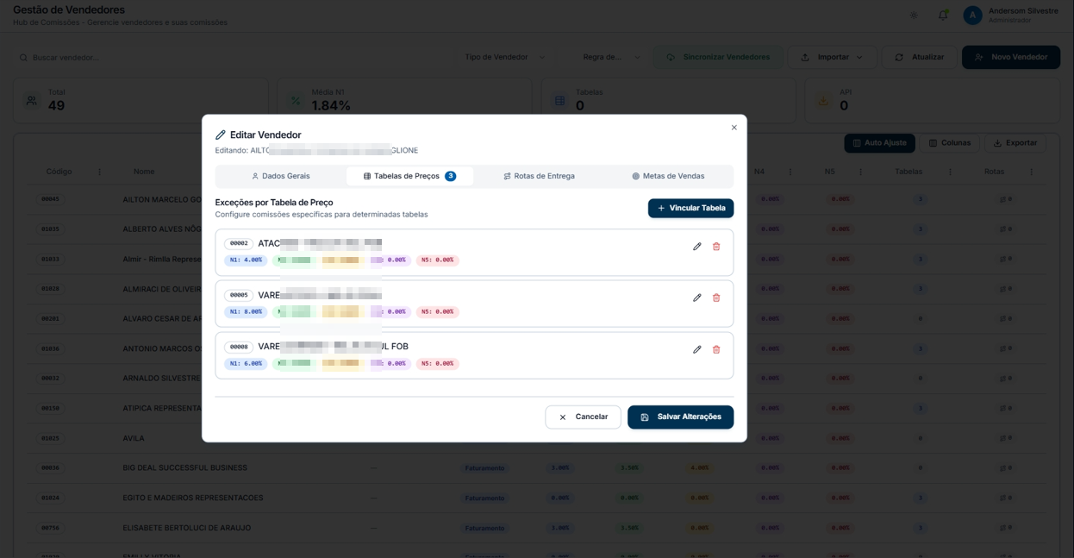Image resolution: width=1074 pixels, height=558 pixels.
Task: Select the Tabelas de Preços tab
Action: [x=409, y=176]
